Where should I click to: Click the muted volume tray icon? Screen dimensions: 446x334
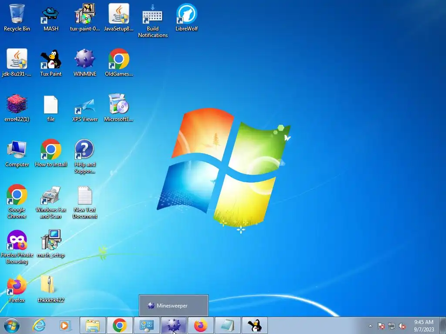coord(402,326)
